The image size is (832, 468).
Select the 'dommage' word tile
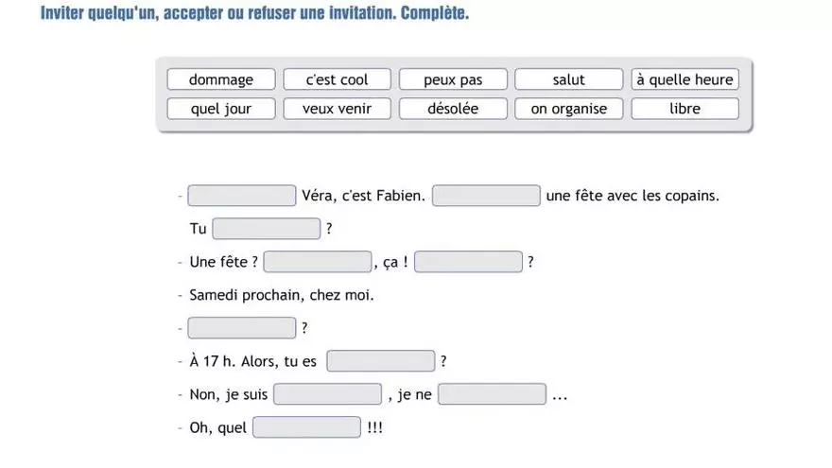(221, 79)
